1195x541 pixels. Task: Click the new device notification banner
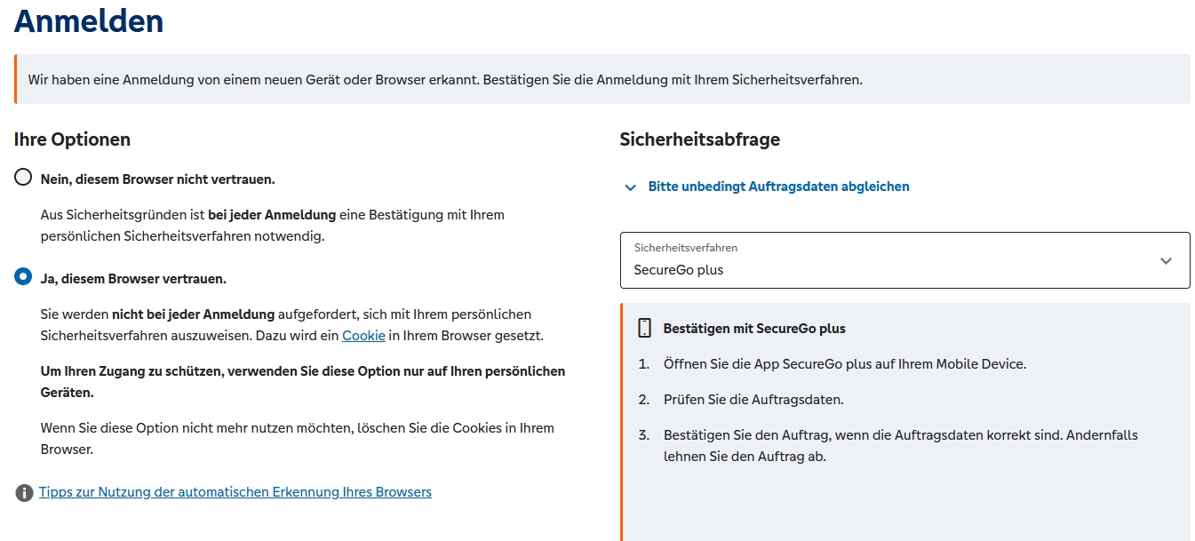click(x=601, y=79)
